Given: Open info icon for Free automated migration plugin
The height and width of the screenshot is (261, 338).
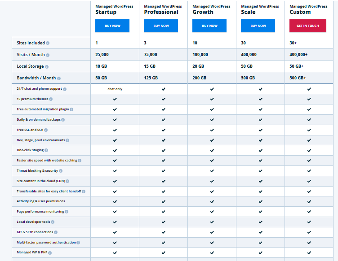Looking at the screenshot, I should click(x=71, y=109).
